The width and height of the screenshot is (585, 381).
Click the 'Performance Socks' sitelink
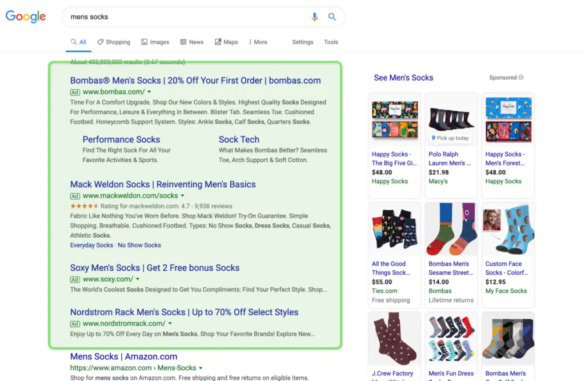121,139
